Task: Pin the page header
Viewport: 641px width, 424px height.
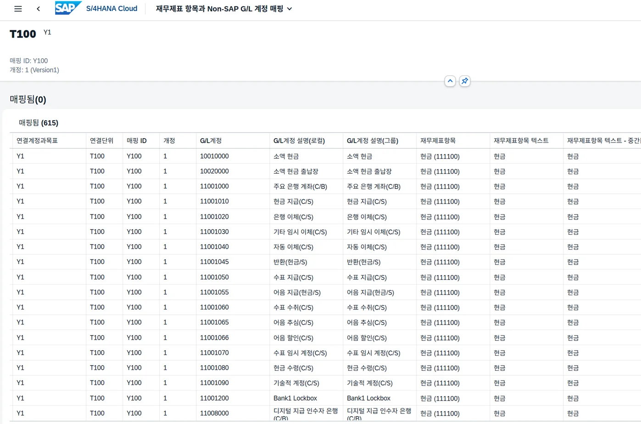Action: (464, 81)
